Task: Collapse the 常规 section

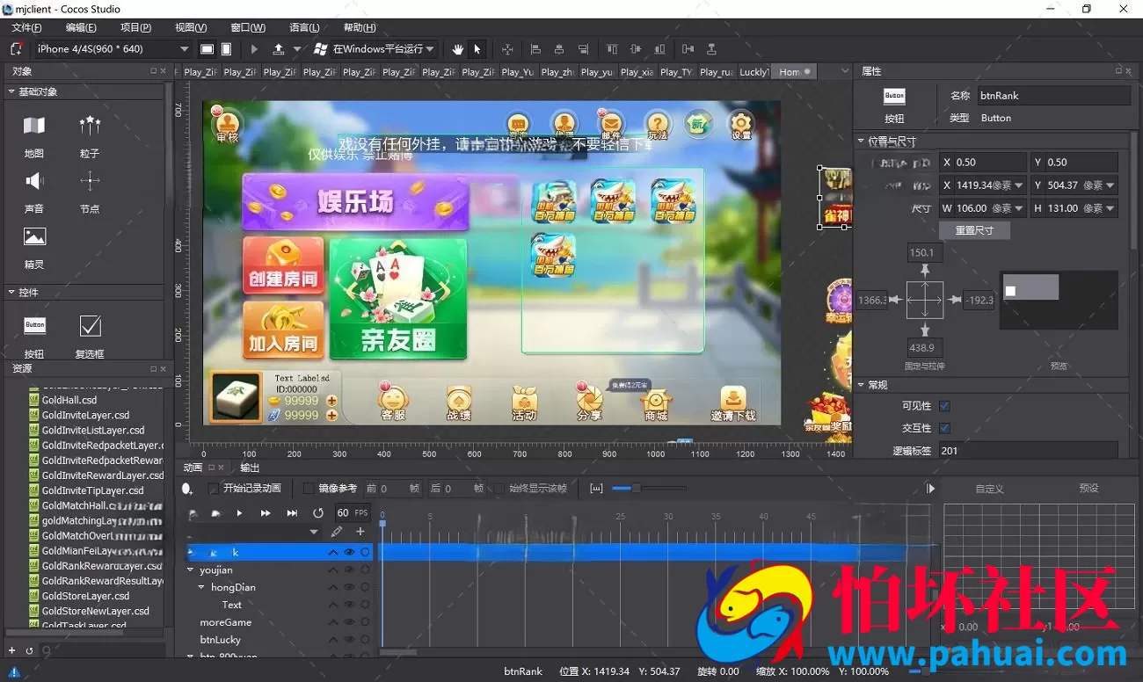Action: 861,385
